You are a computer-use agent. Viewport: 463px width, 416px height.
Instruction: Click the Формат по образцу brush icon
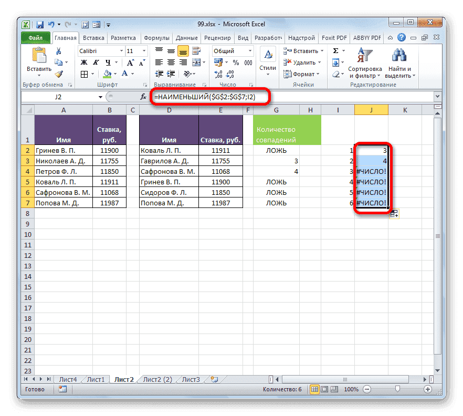[58, 75]
